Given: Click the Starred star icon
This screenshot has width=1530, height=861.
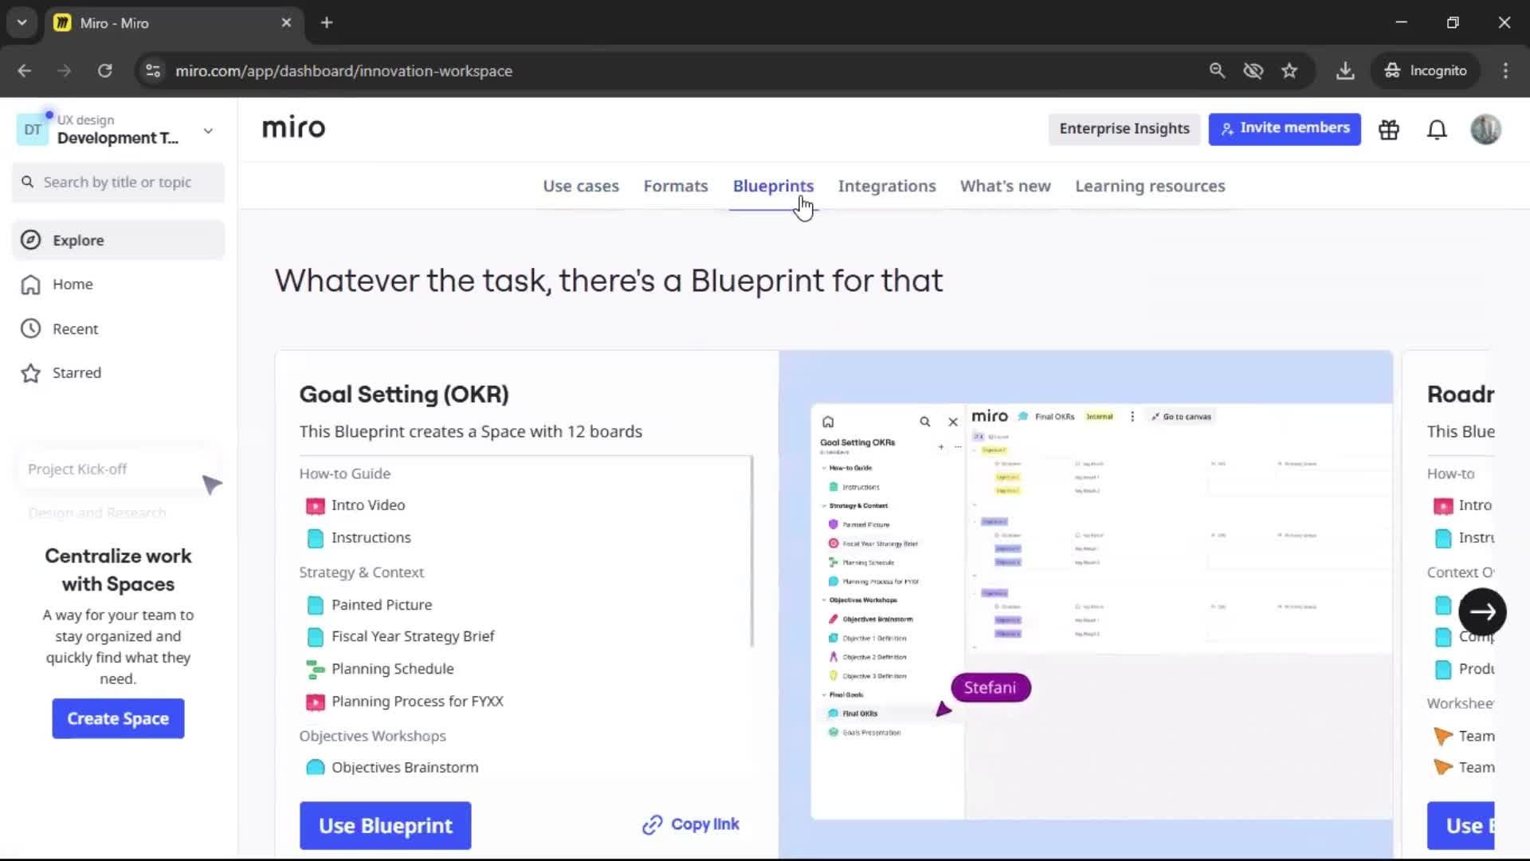Looking at the screenshot, I should coord(30,373).
